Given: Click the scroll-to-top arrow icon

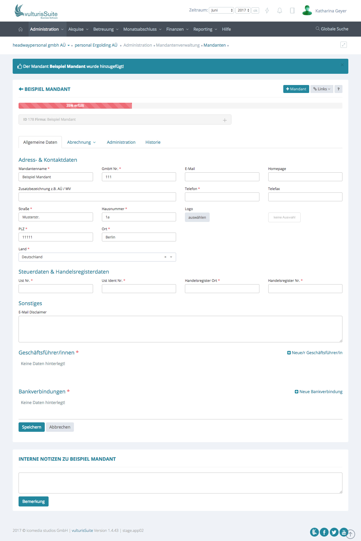Looking at the screenshot, I should [x=350, y=534].
